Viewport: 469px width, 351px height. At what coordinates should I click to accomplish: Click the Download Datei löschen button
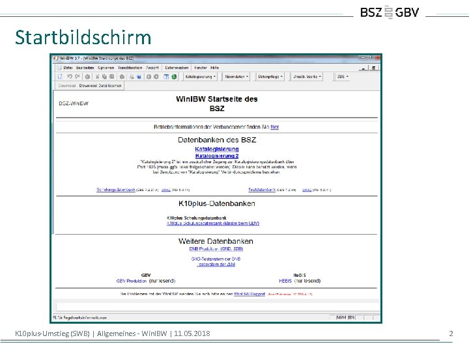tap(100, 86)
